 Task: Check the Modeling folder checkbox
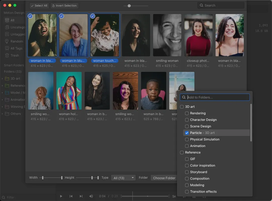coord(187,185)
